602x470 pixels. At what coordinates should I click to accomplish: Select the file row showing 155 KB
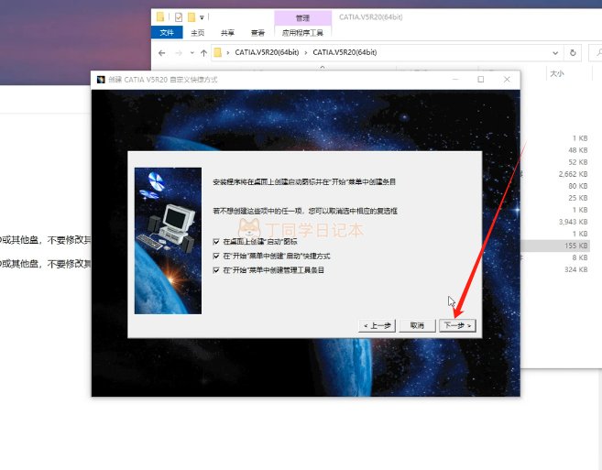coord(555,246)
